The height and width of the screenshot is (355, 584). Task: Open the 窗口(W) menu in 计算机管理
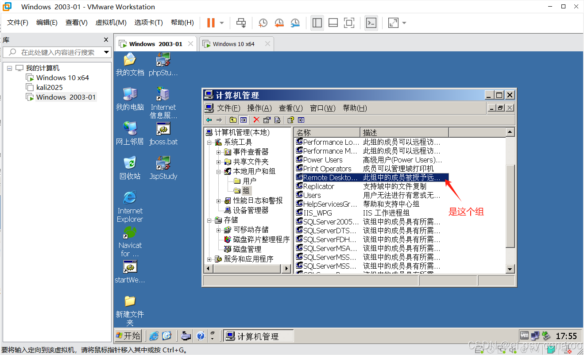click(323, 108)
